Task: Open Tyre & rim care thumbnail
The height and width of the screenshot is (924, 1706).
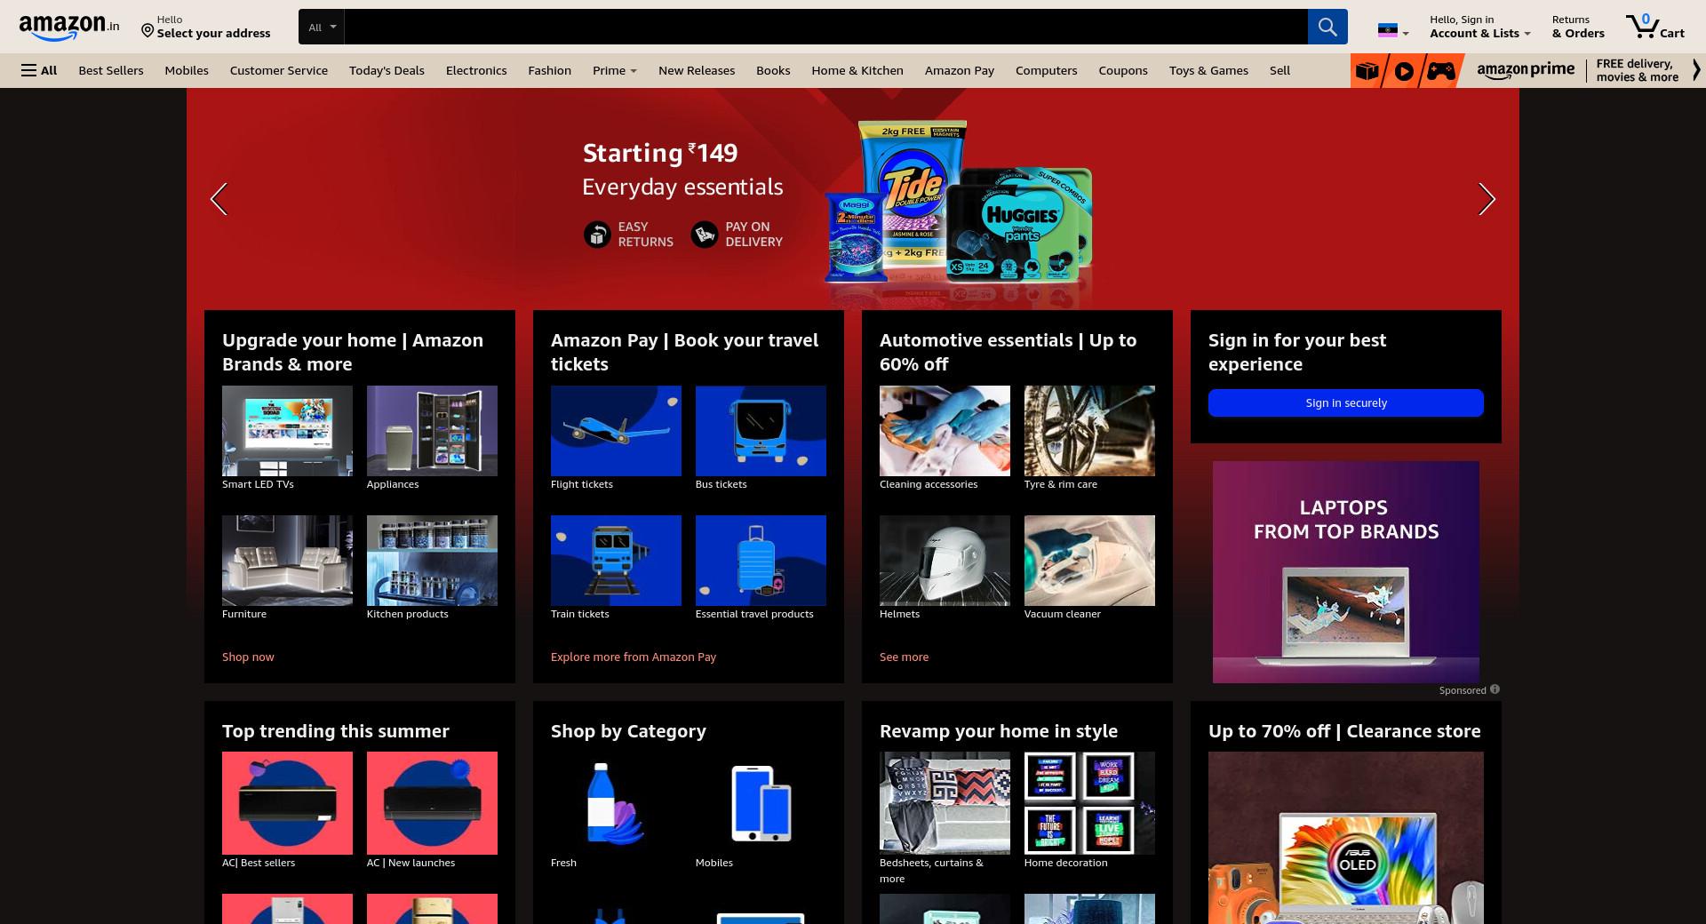Action: point(1089,431)
